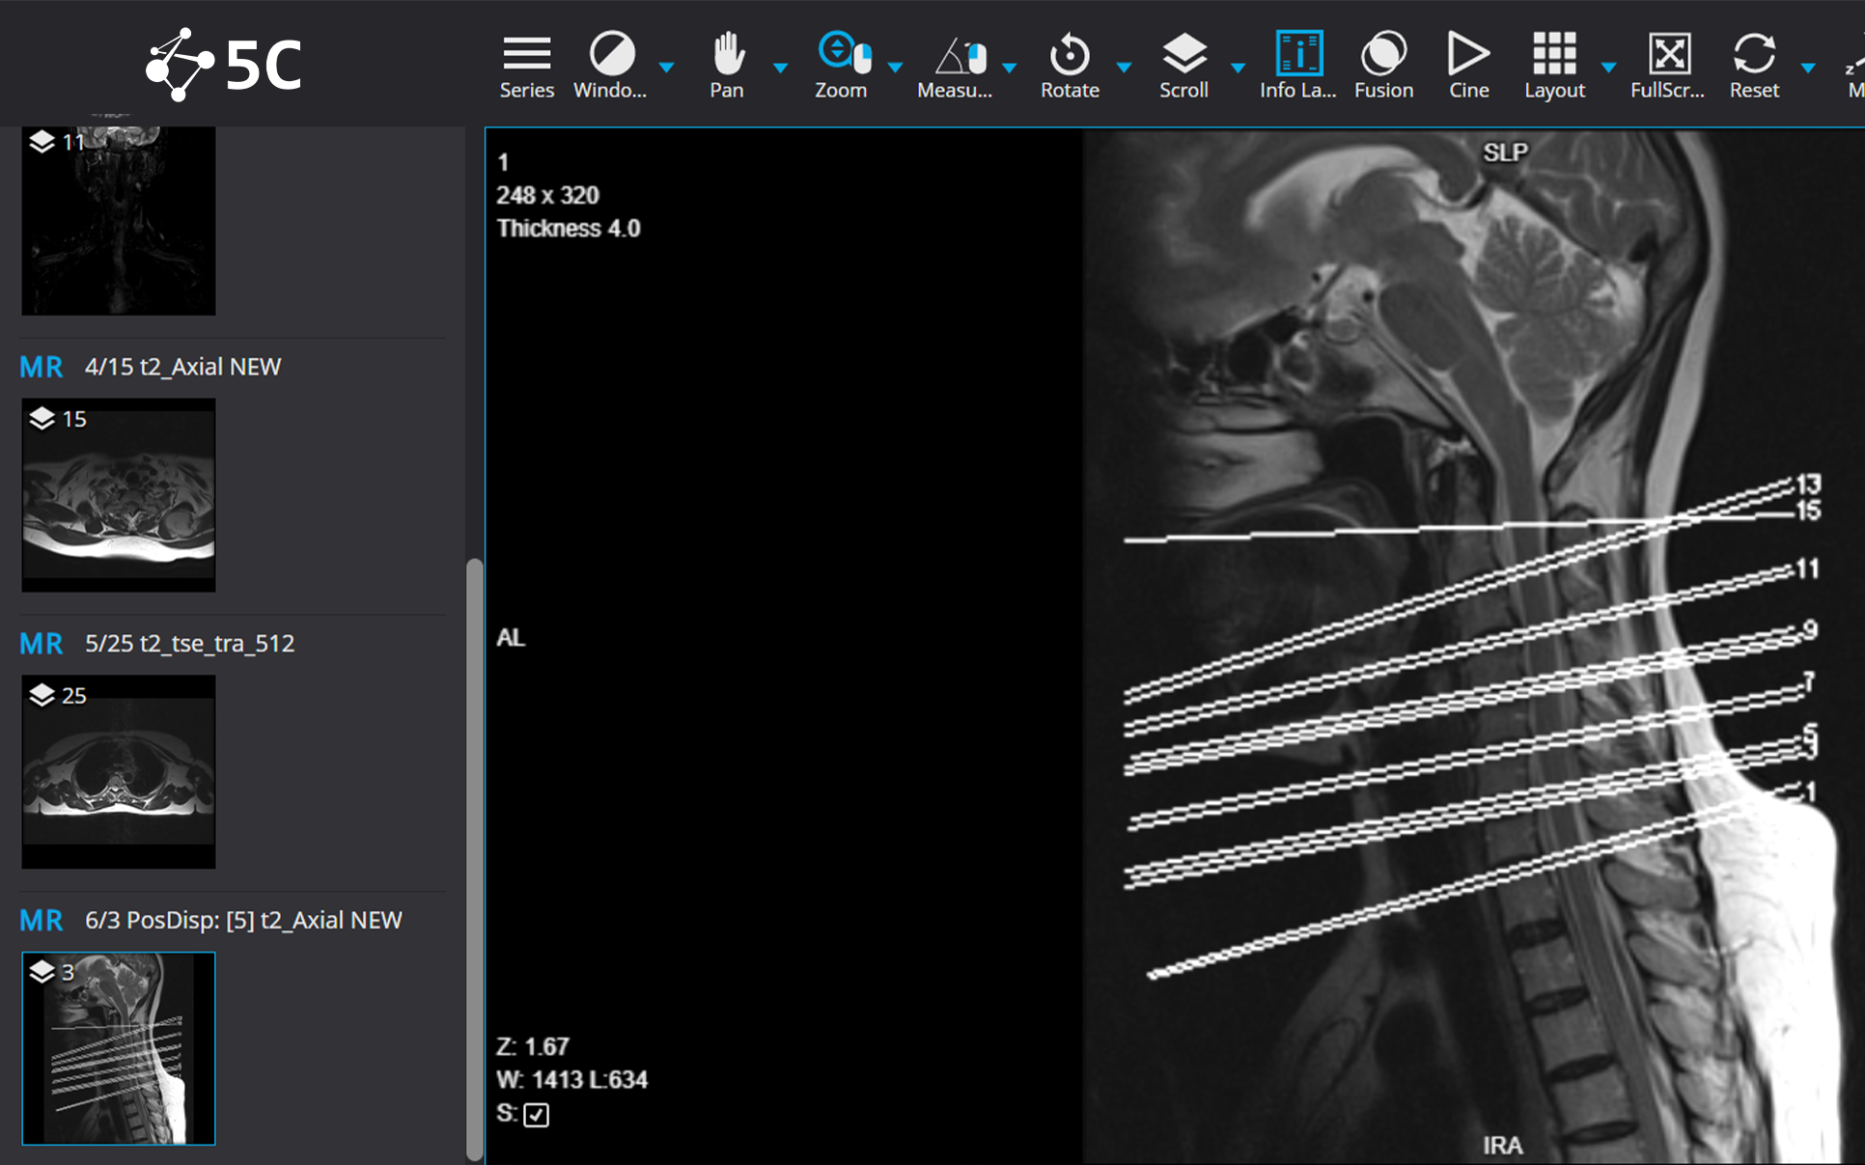
Task: Reset the viewport
Action: (x=1754, y=66)
